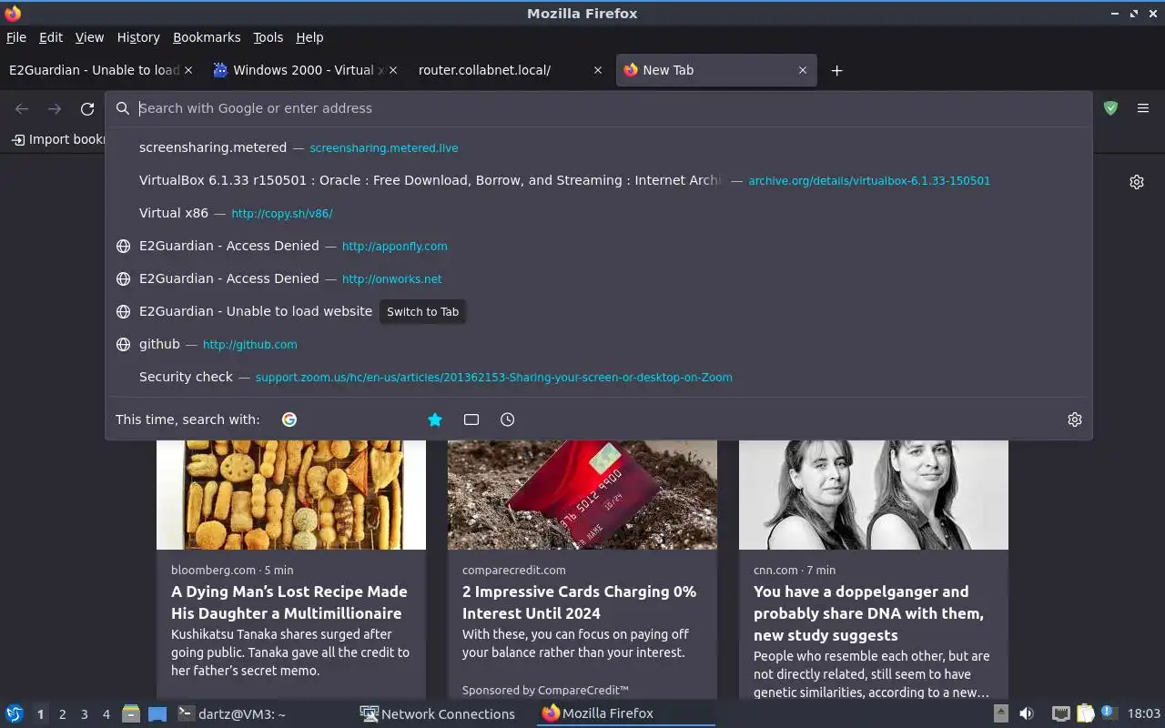Open the Help menu

point(309,37)
